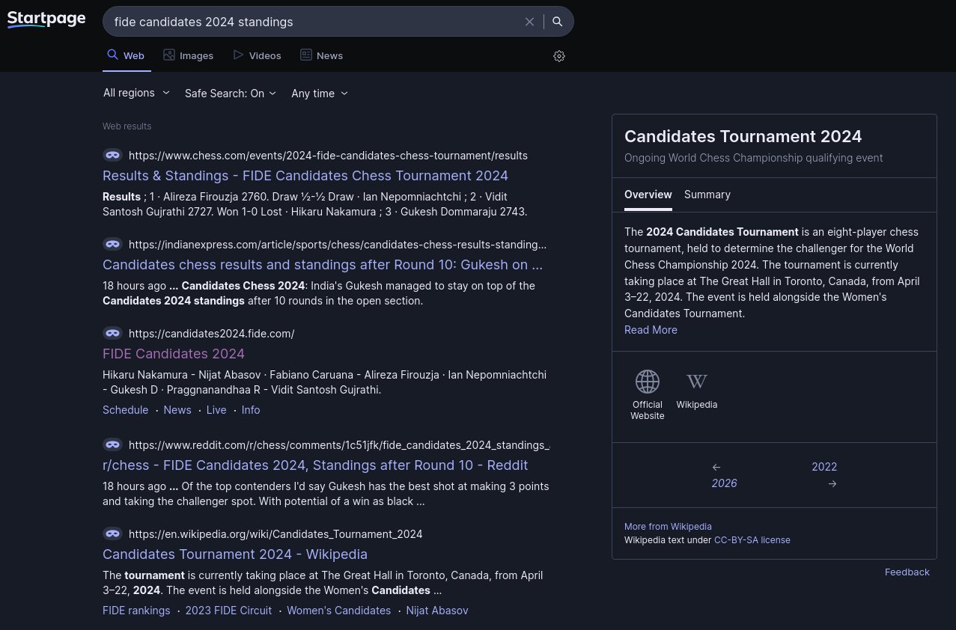
Task: Click the reddit.com URL text
Action: (x=339, y=445)
